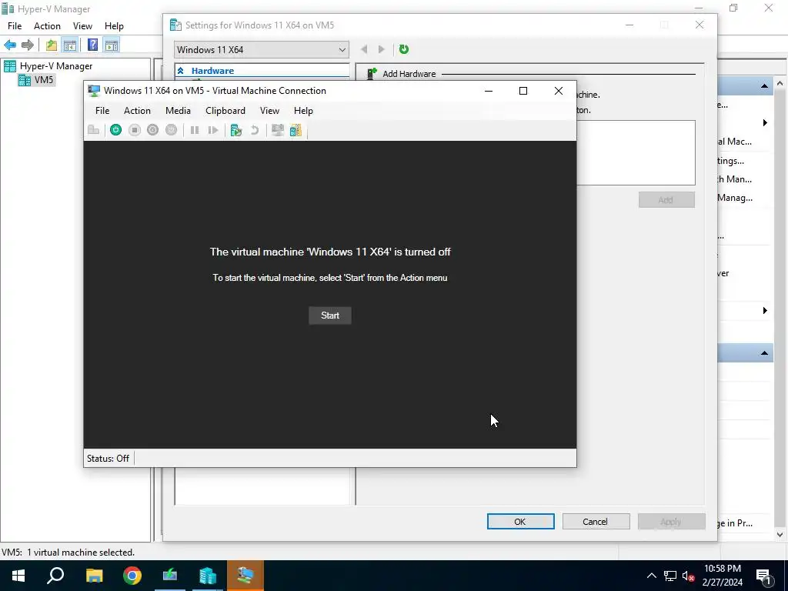This screenshot has height=591, width=788.
Task: Open the Help menu in Virtual Machine Connection
Action: coord(303,111)
